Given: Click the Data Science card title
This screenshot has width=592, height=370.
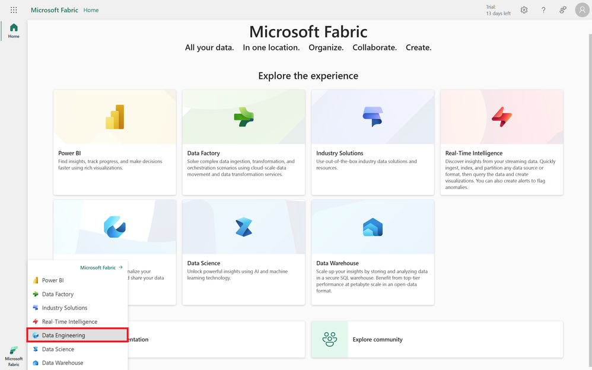Looking at the screenshot, I should 203,263.
